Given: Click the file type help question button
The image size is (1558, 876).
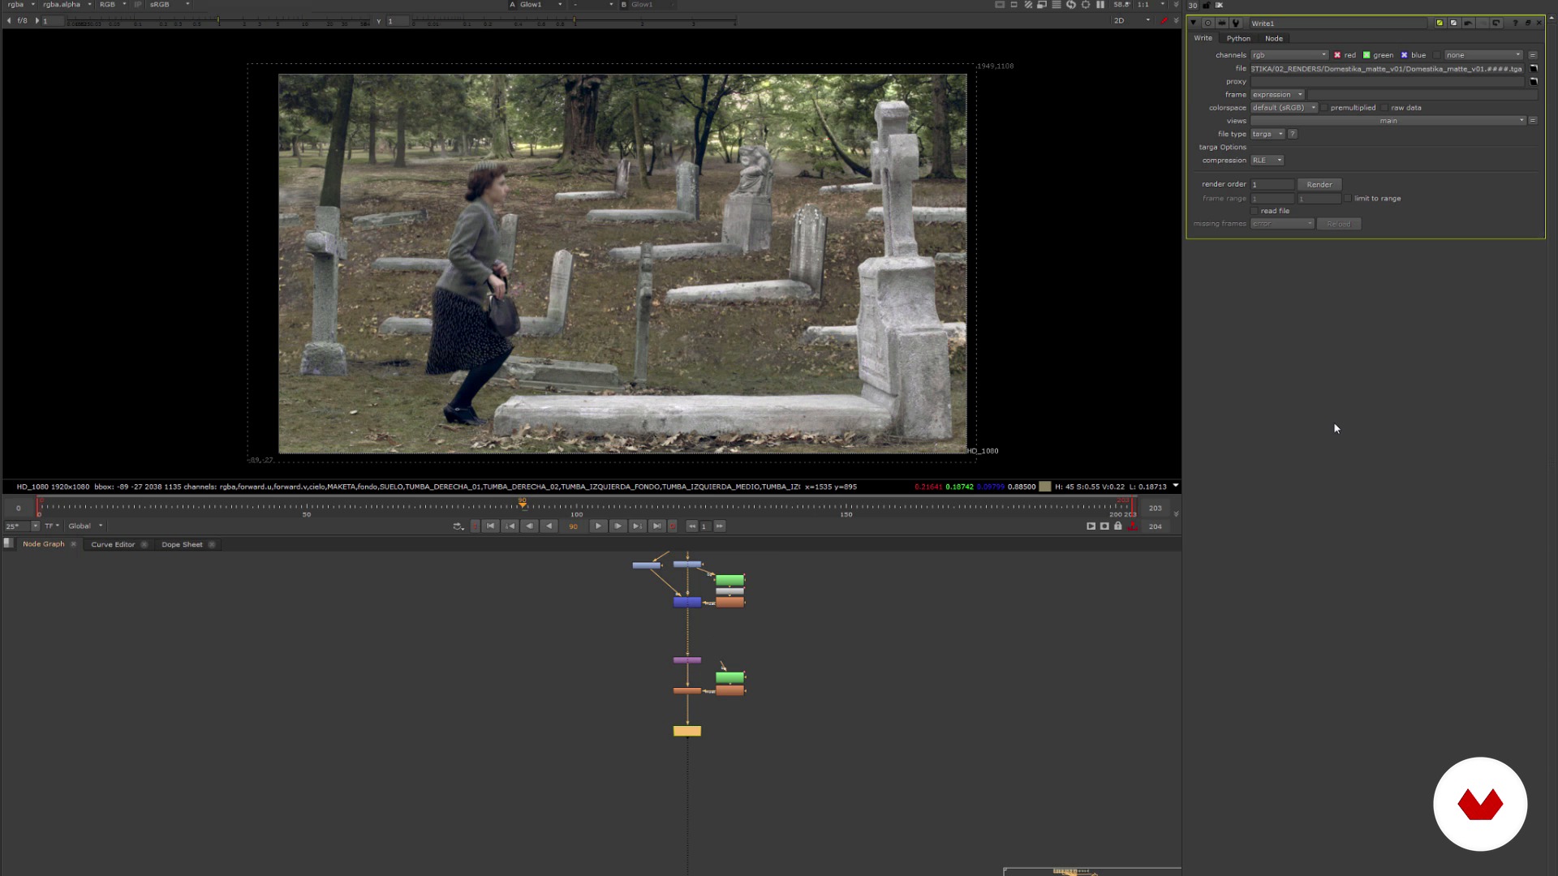Looking at the screenshot, I should [1293, 134].
